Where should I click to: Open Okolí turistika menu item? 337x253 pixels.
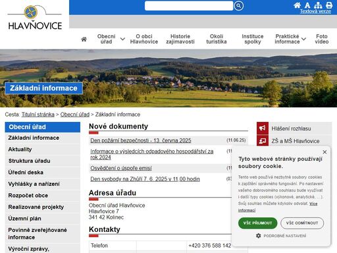217,39
